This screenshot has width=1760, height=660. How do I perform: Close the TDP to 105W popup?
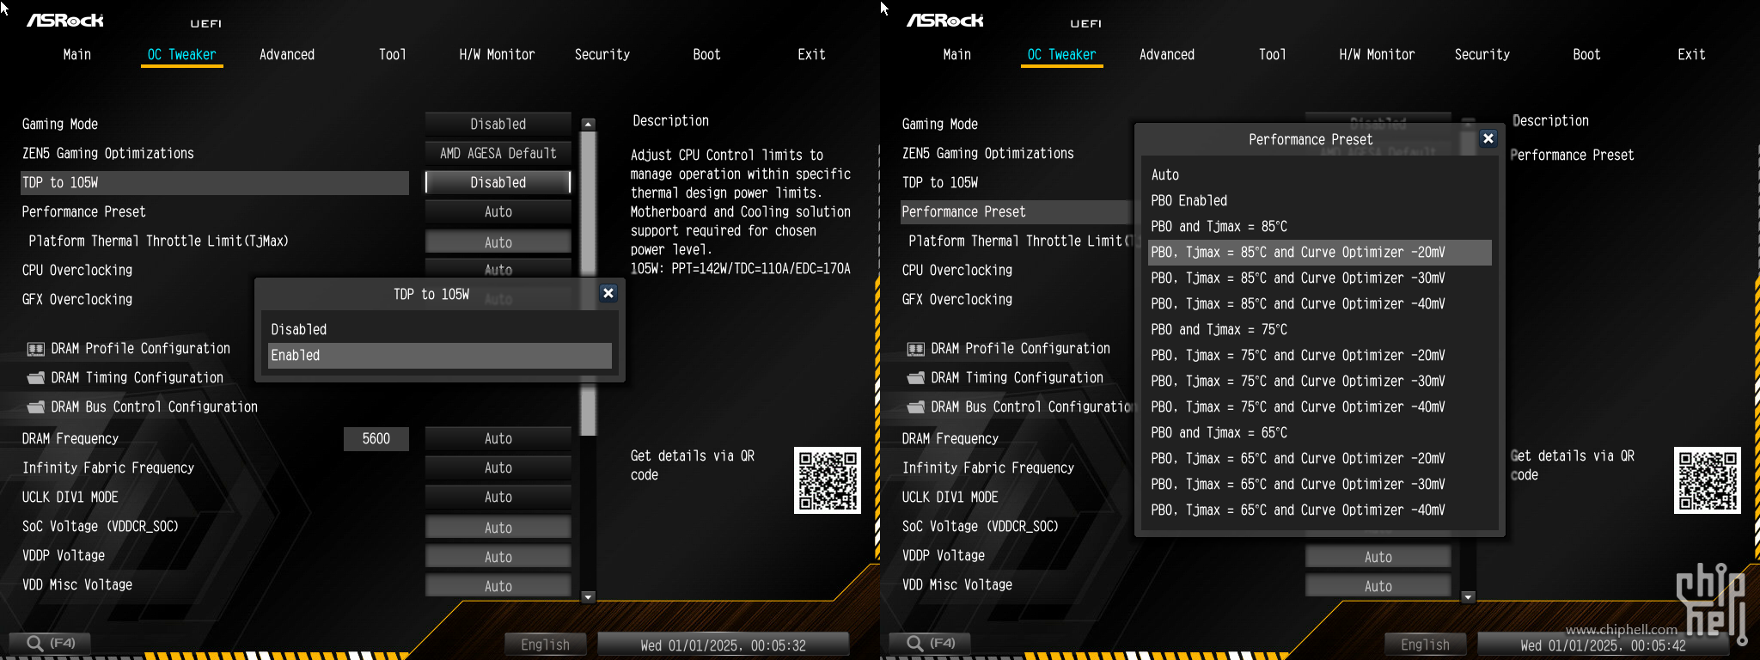(x=608, y=293)
